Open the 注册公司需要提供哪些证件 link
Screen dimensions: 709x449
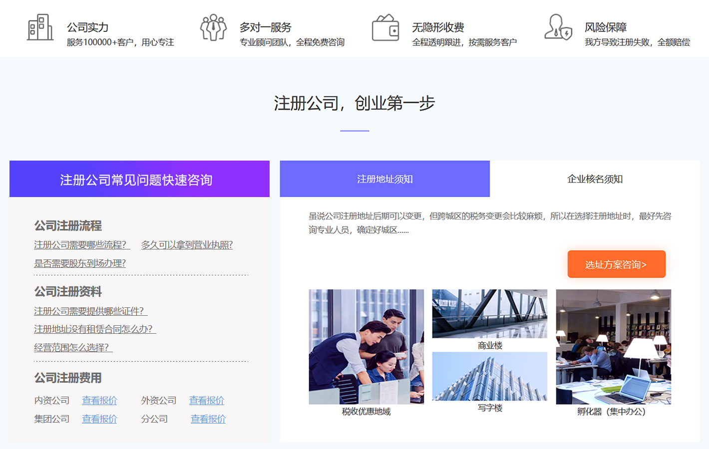click(90, 311)
